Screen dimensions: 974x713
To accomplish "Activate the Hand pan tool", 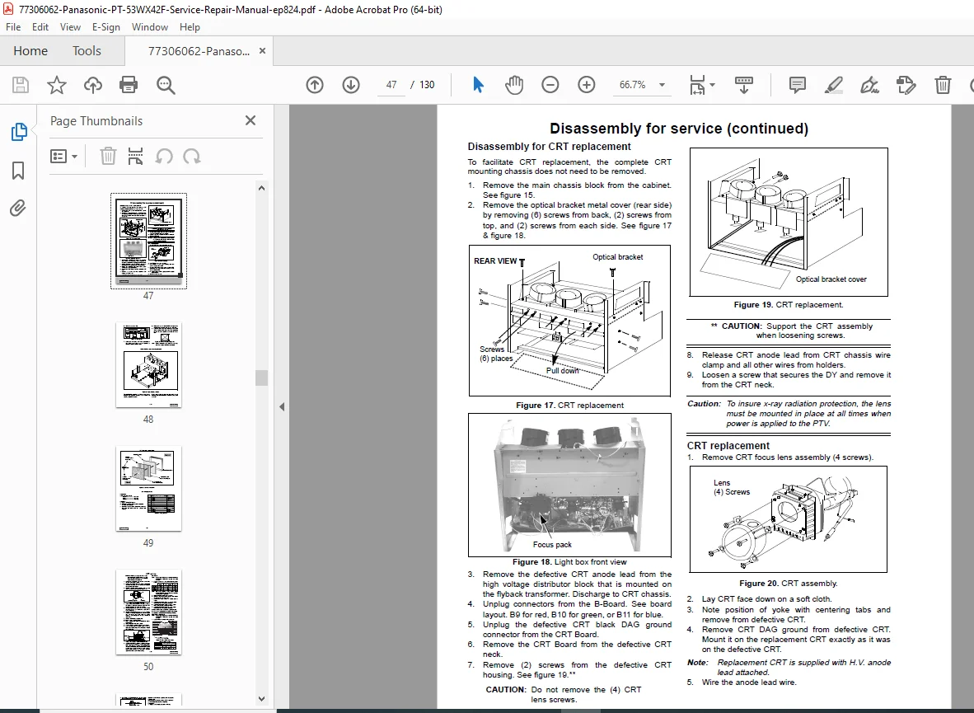I will (x=513, y=85).
